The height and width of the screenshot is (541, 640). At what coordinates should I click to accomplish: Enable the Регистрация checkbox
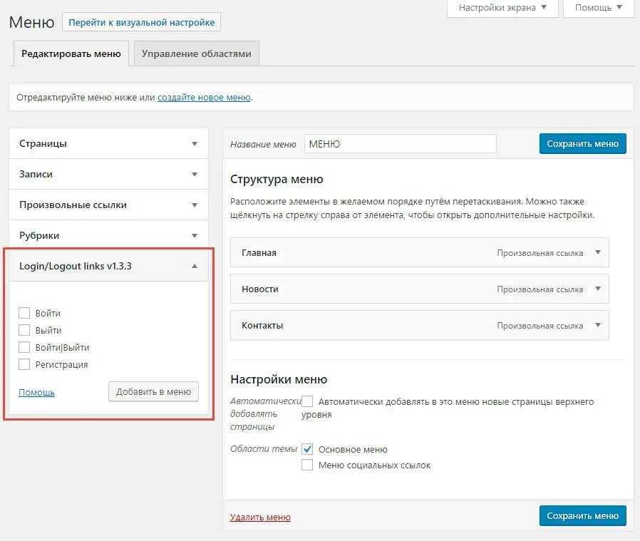(x=24, y=364)
